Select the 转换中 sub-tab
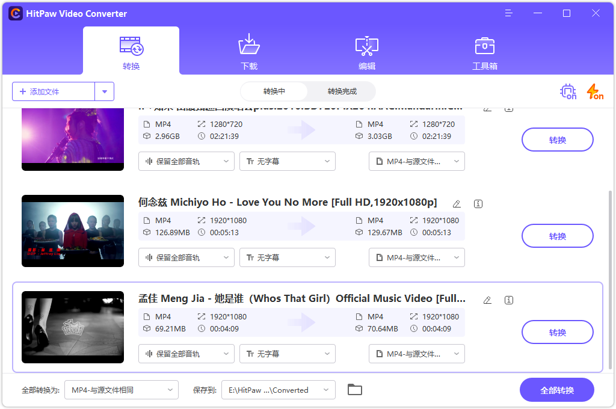This screenshot has height=409, width=616. (274, 91)
